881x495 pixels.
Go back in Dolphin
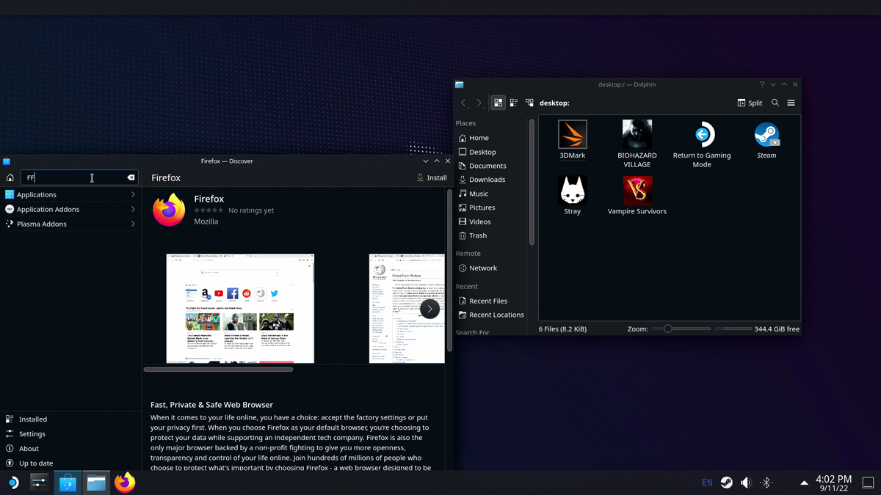coord(464,103)
